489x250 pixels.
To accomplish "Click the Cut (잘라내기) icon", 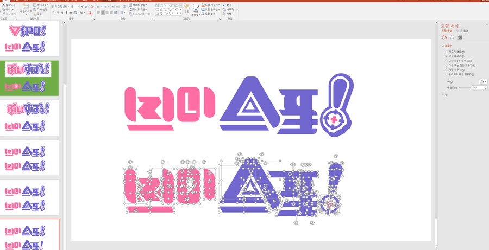I will [x=3, y=5].
